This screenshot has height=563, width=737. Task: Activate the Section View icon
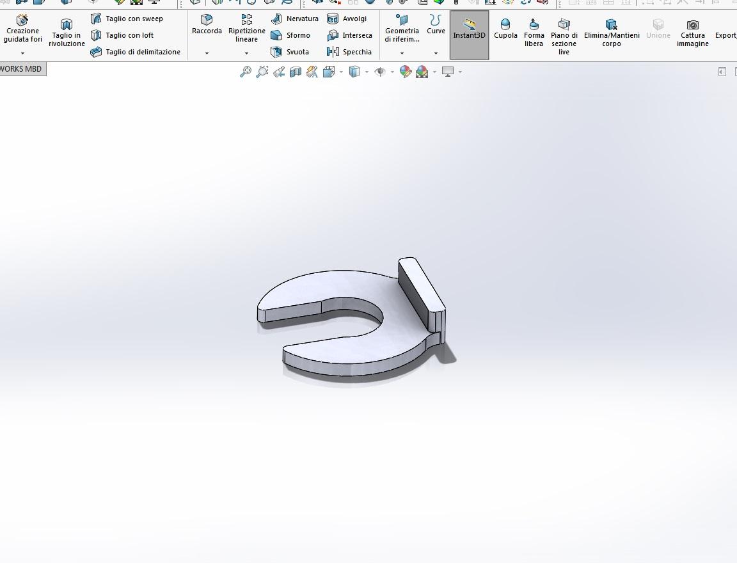295,72
